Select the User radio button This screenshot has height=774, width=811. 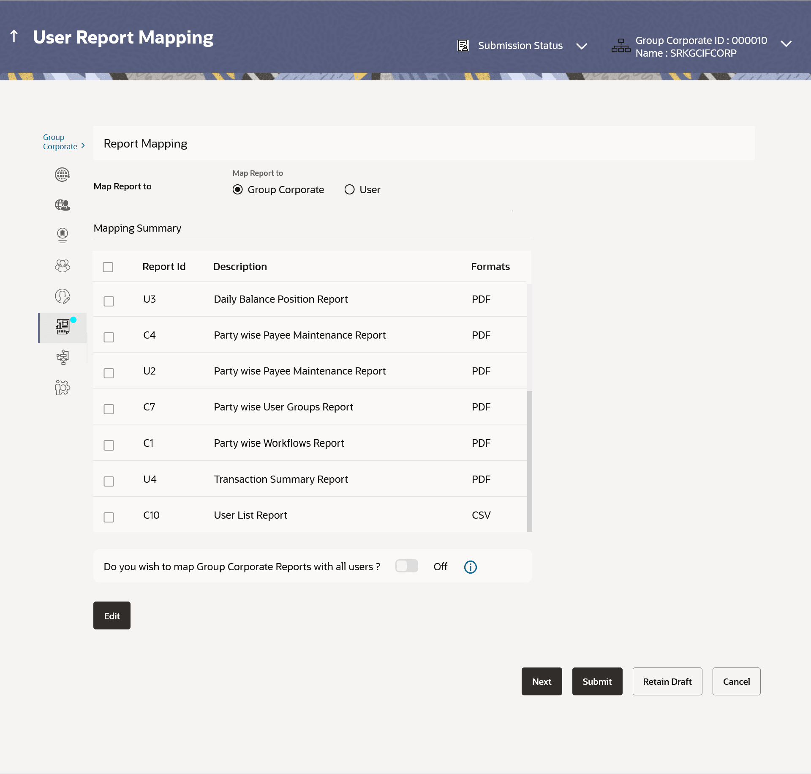(x=349, y=190)
